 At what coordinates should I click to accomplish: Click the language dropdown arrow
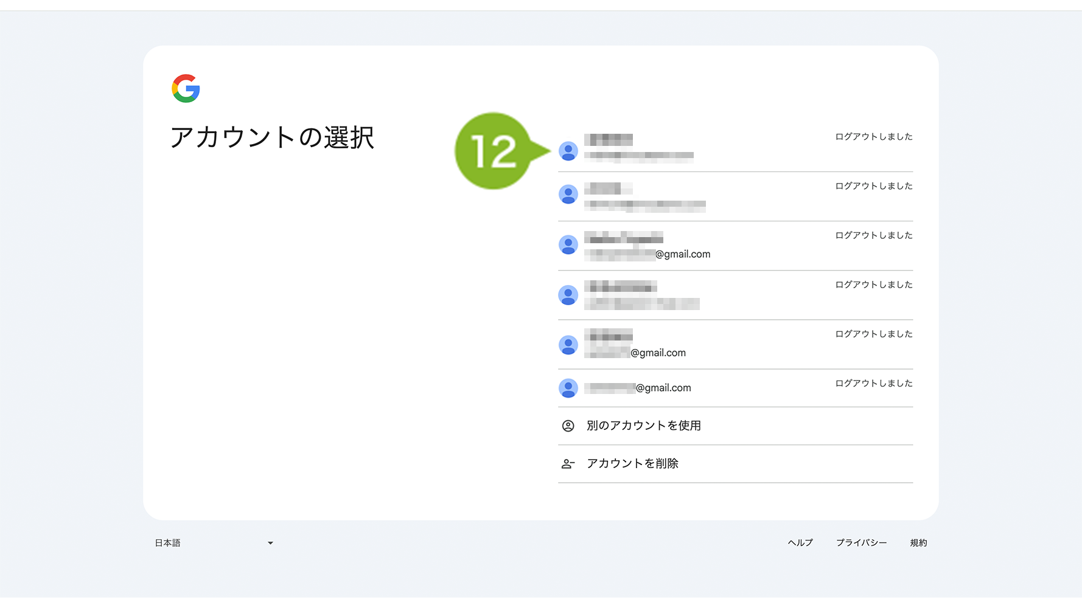pyautogui.click(x=270, y=543)
